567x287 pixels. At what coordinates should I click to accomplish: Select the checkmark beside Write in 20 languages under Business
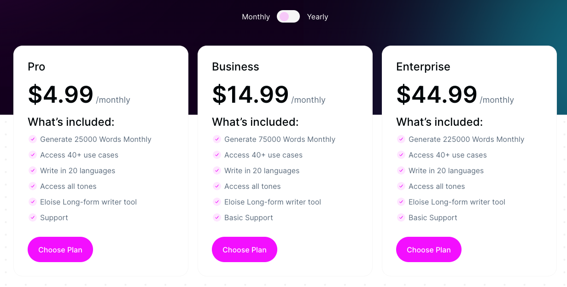[x=217, y=170]
